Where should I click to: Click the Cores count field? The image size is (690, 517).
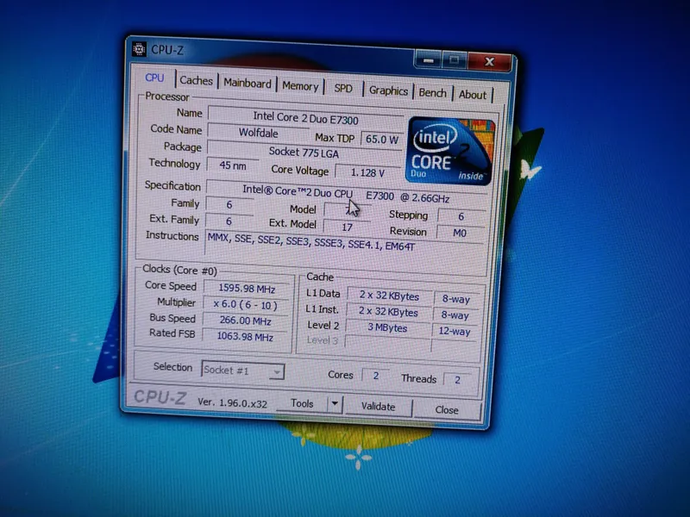[376, 376]
